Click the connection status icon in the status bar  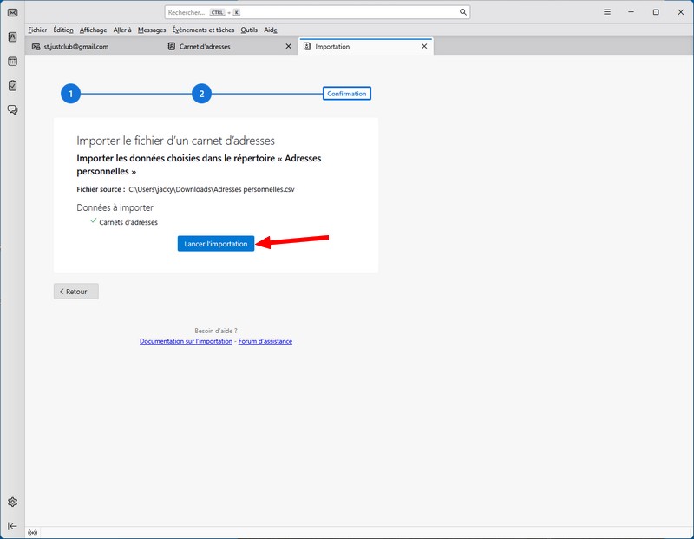33,532
